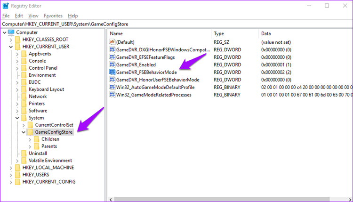
Task: Select the GameDVR_Enabled value name
Action: tap(136, 65)
